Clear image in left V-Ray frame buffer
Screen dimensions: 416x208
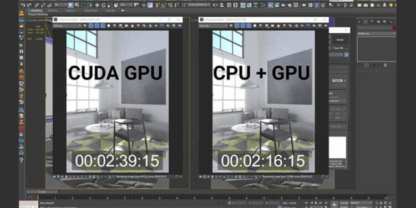point(132,26)
